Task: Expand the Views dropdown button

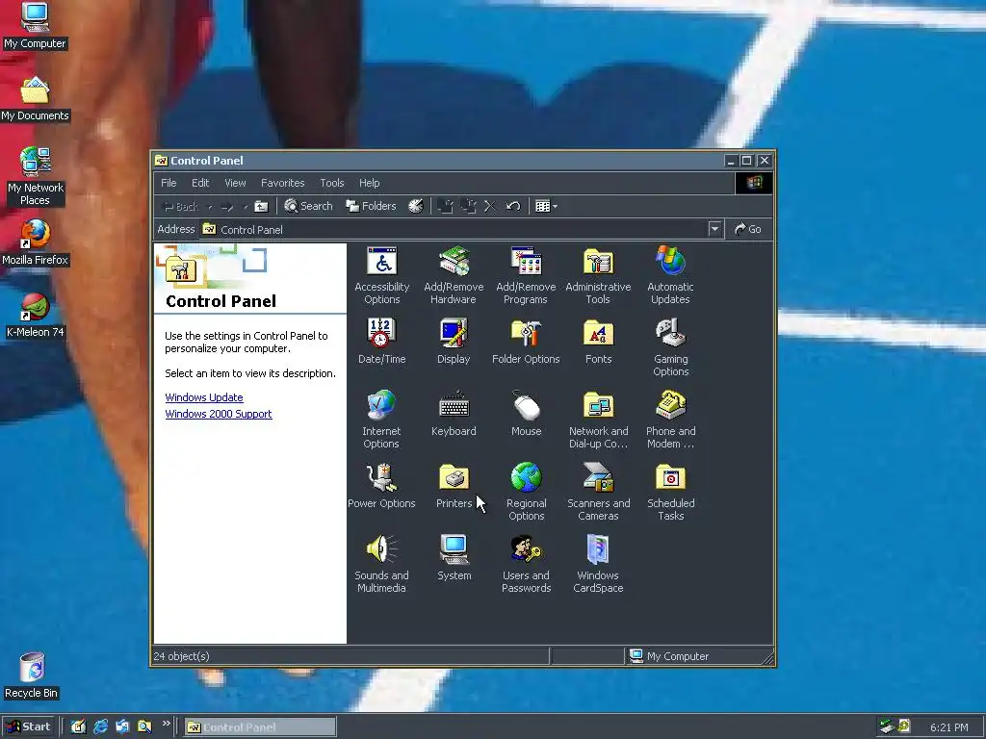Action: tap(546, 206)
